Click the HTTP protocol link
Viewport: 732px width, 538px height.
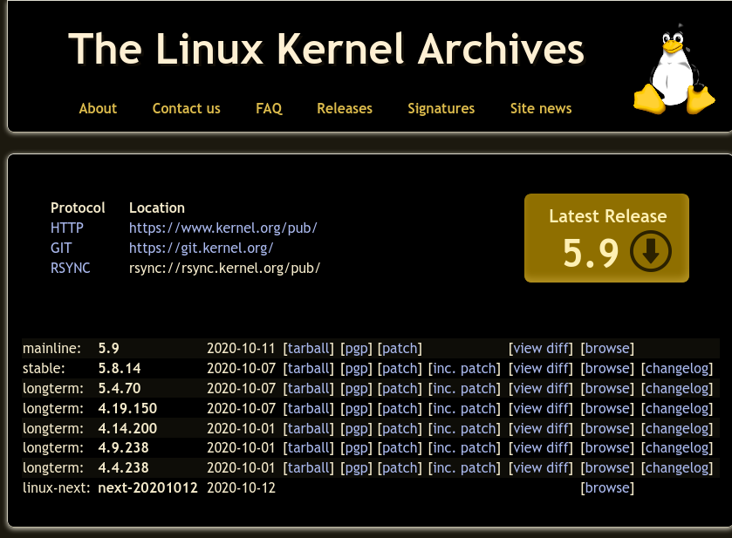[x=67, y=228]
